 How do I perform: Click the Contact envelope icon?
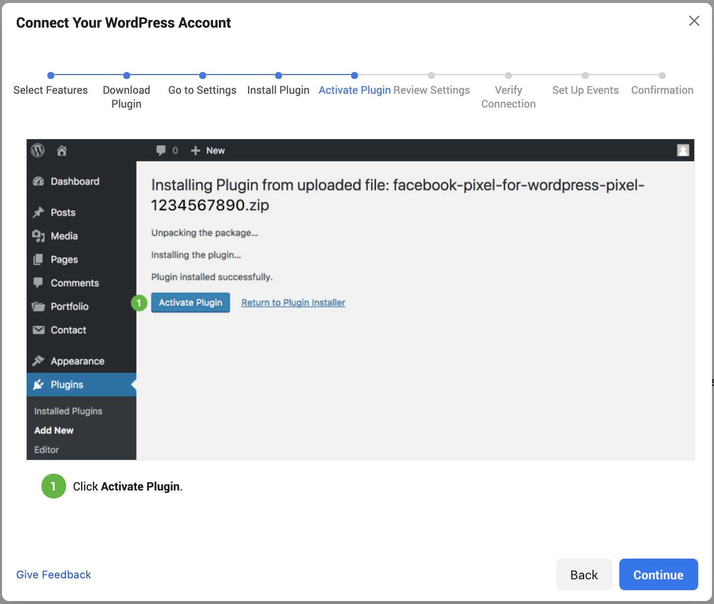(38, 330)
